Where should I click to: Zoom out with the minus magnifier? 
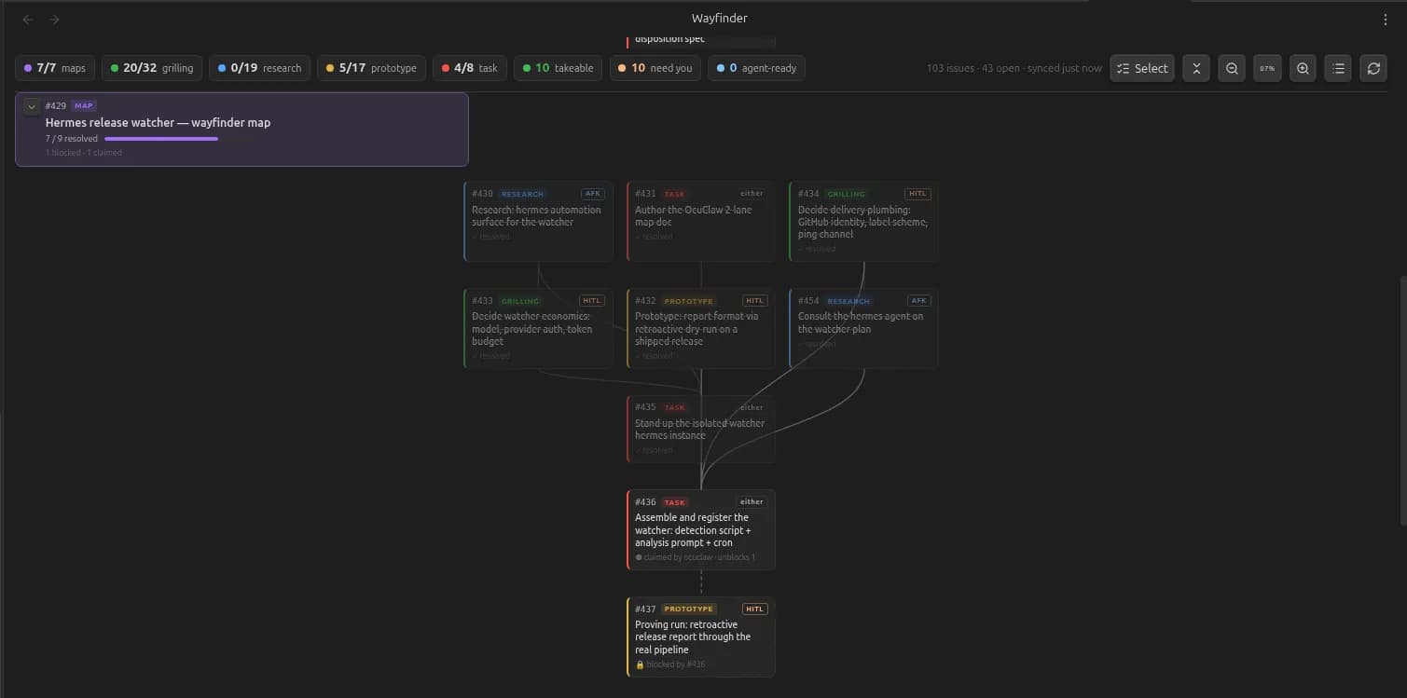point(1232,68)
